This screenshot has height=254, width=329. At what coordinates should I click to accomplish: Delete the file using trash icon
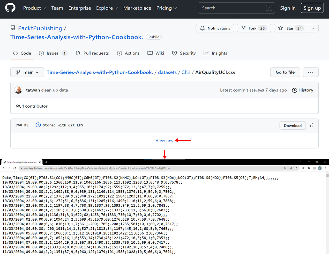[312, 125]
